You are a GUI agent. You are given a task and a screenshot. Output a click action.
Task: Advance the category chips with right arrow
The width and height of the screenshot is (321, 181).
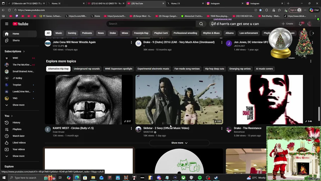pos(313,33)
